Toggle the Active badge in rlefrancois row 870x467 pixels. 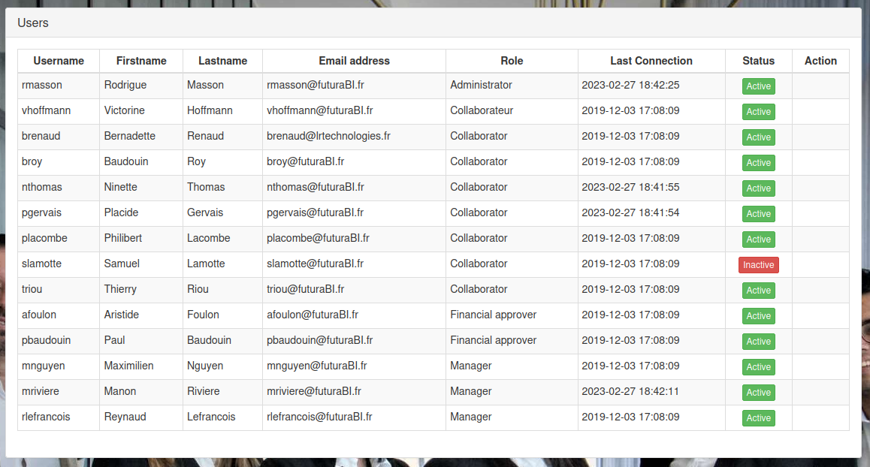coord(758,418)
